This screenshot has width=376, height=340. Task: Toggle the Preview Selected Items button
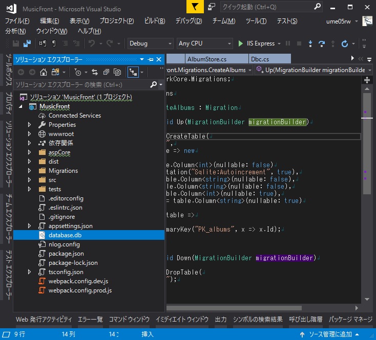coord(133,72)
